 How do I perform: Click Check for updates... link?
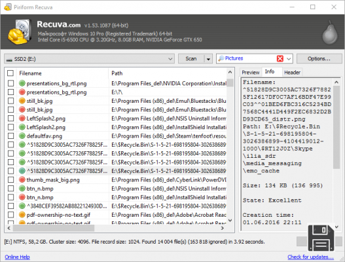tap(310, 257)
